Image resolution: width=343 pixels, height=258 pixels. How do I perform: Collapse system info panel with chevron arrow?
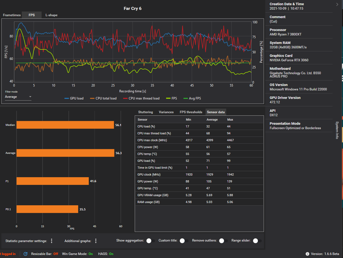coord(337,4)
